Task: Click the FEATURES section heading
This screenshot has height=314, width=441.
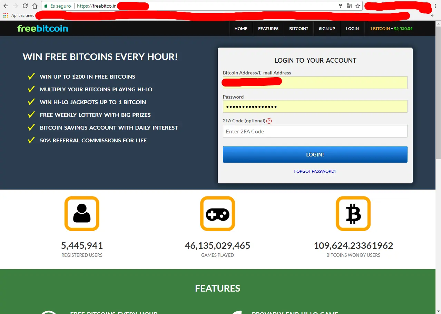Action: [x=217, y=288]
